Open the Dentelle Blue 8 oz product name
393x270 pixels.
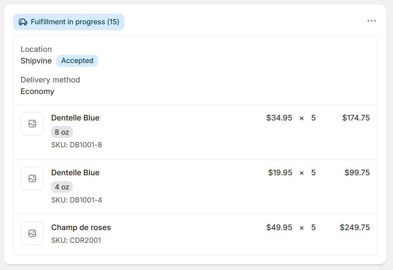point(75,118)
